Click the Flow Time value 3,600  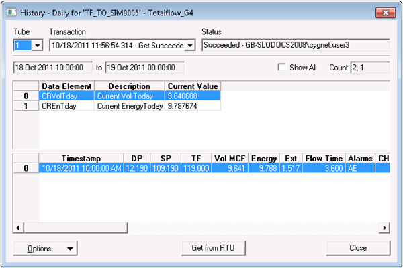tap(324, 168)
